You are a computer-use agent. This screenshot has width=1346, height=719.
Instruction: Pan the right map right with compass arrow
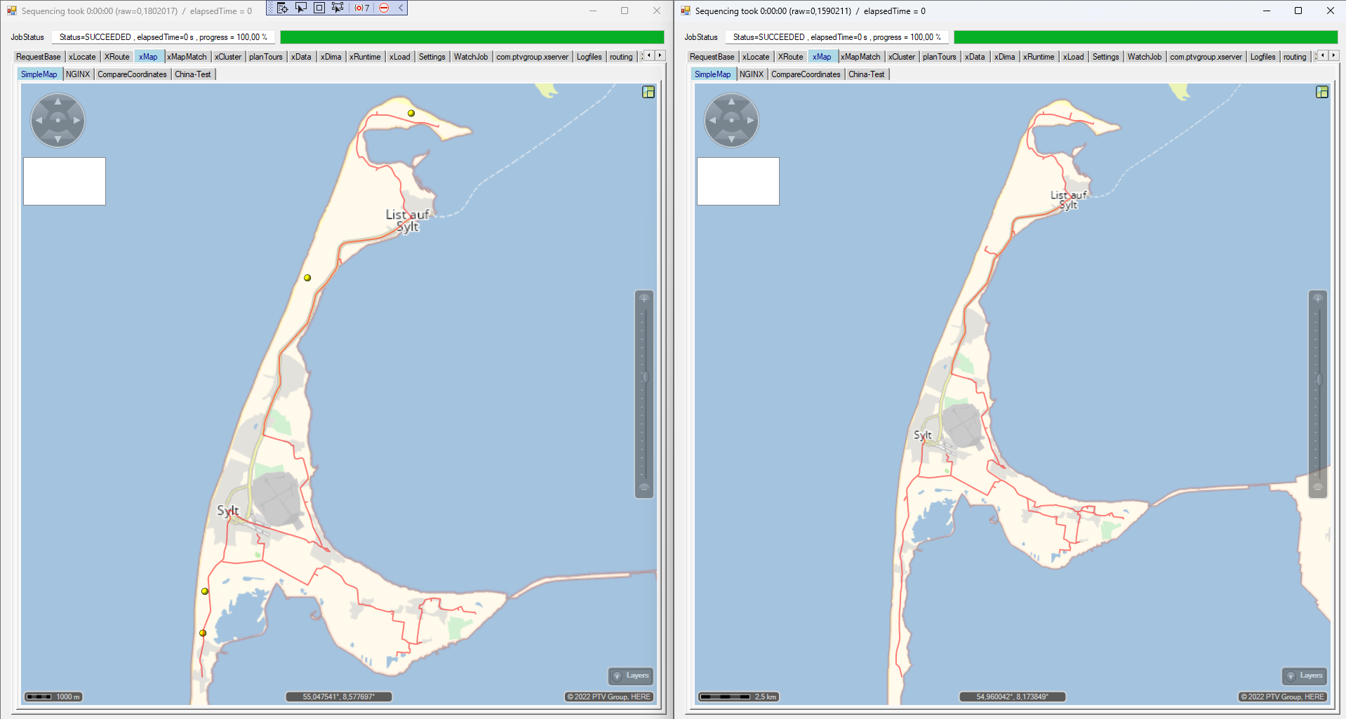pyautogui.click(x=750, y=121)
